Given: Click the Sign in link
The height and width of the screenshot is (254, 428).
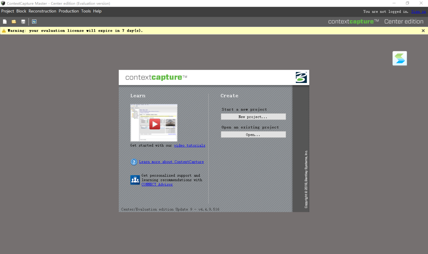Looking at the screenshot, I should pos(418,12).
